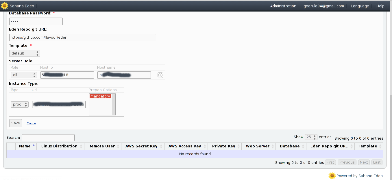This screenshot has width=392, height=180.
Task: Click the Eden Repo git URL field
Action: click(82, 37)
